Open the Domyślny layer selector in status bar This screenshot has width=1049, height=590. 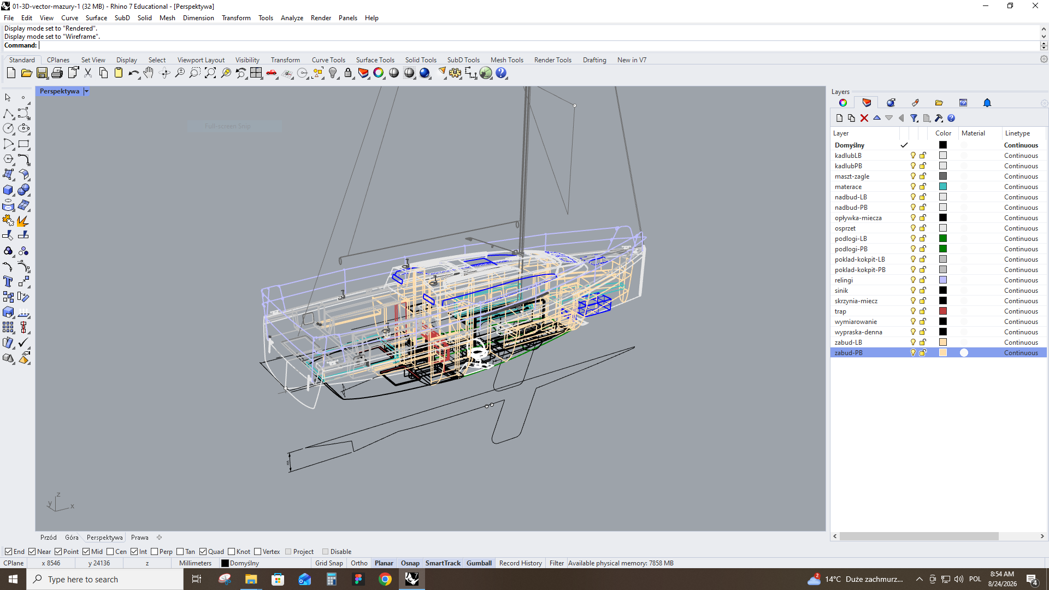pyautogui.click(x=240, y=563)
